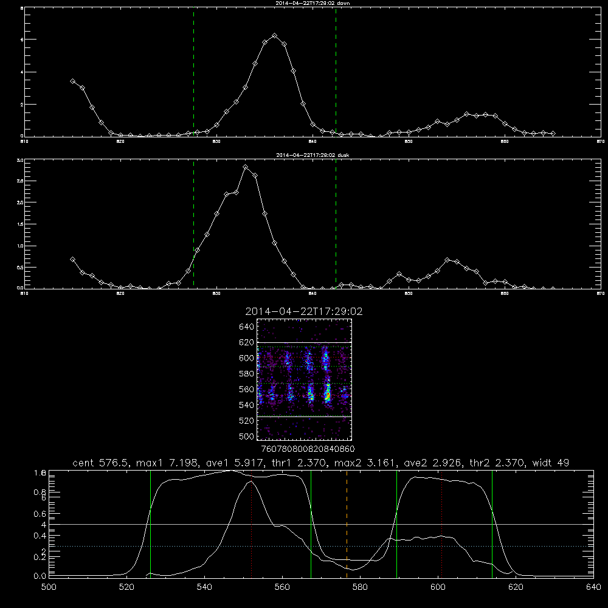
Task: Click the peak diamond marker of dusk curve
Action: pyautogui.click(x=246, y=167)
